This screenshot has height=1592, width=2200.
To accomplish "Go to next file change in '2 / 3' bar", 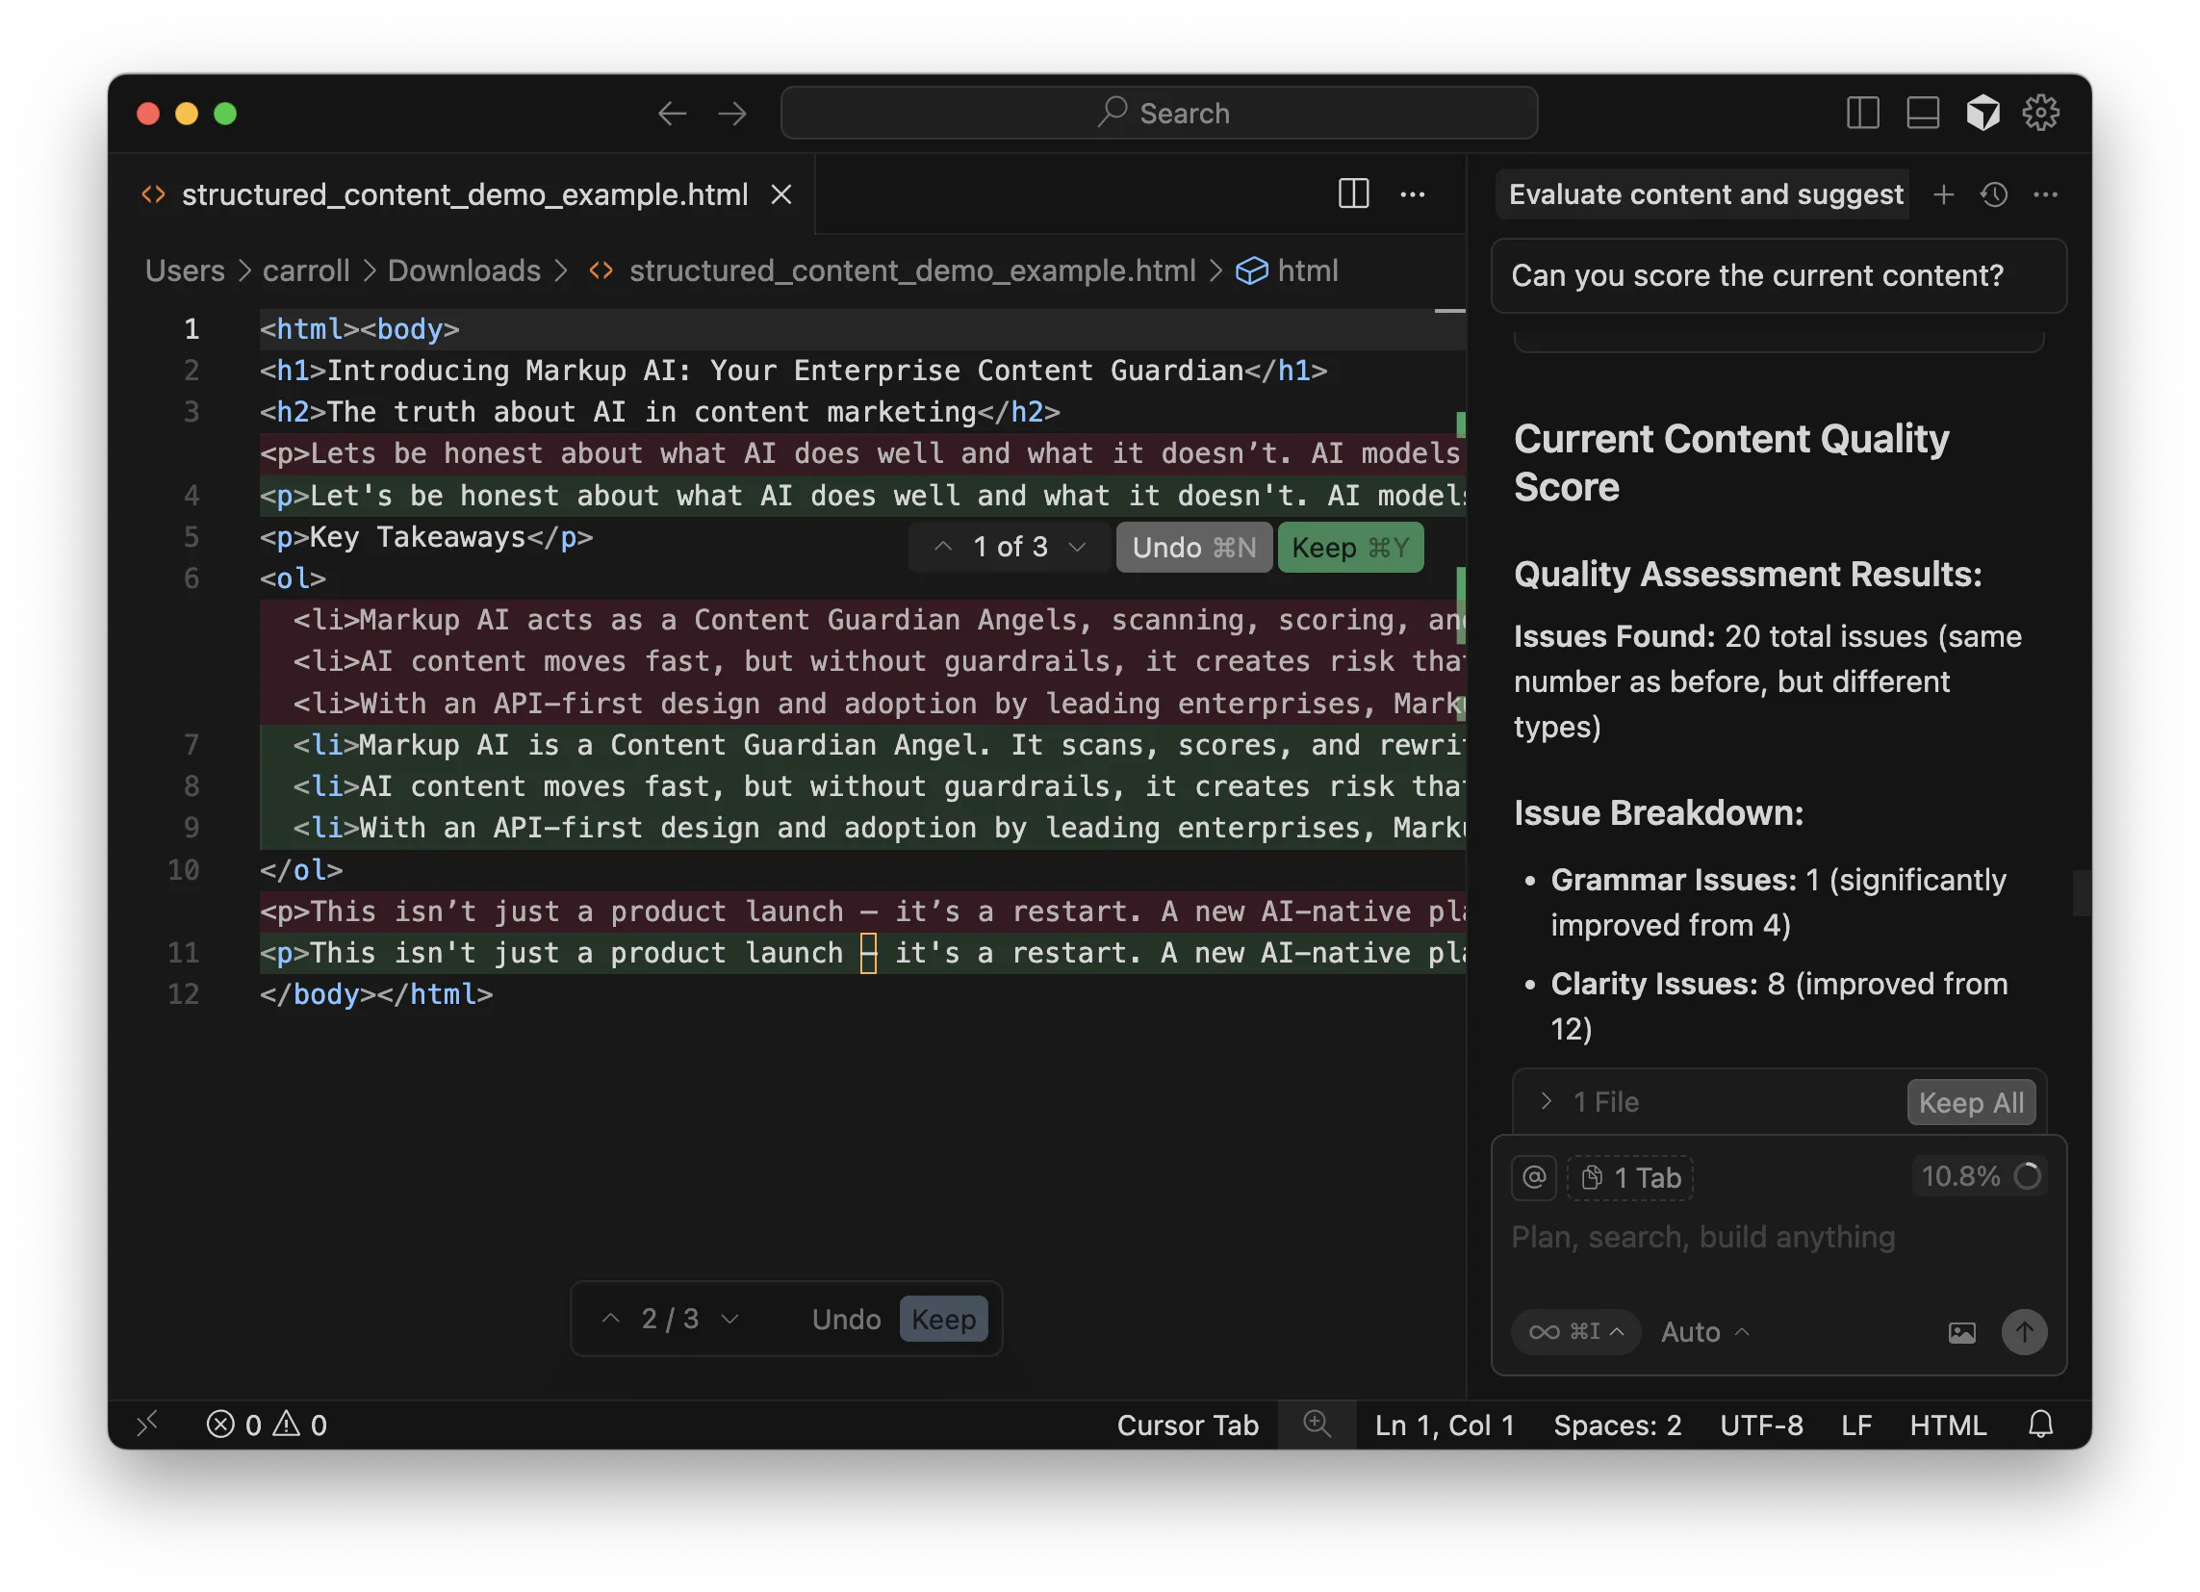I will click(x=730, y=1320).
